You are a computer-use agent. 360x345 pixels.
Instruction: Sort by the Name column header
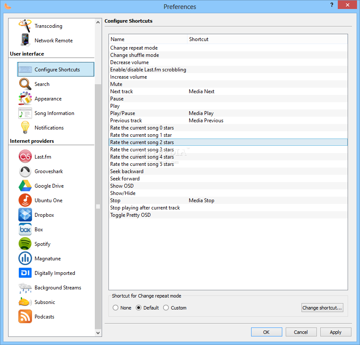(148, 39)
